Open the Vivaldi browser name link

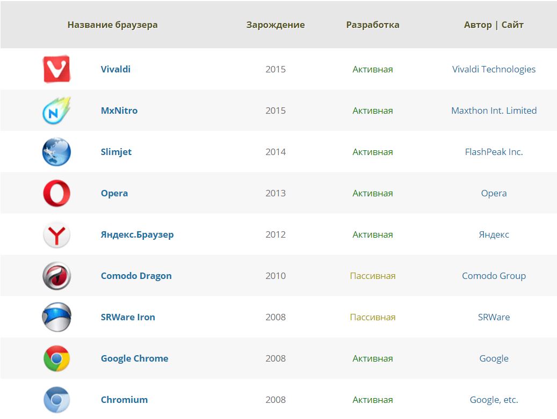(115, 69)
